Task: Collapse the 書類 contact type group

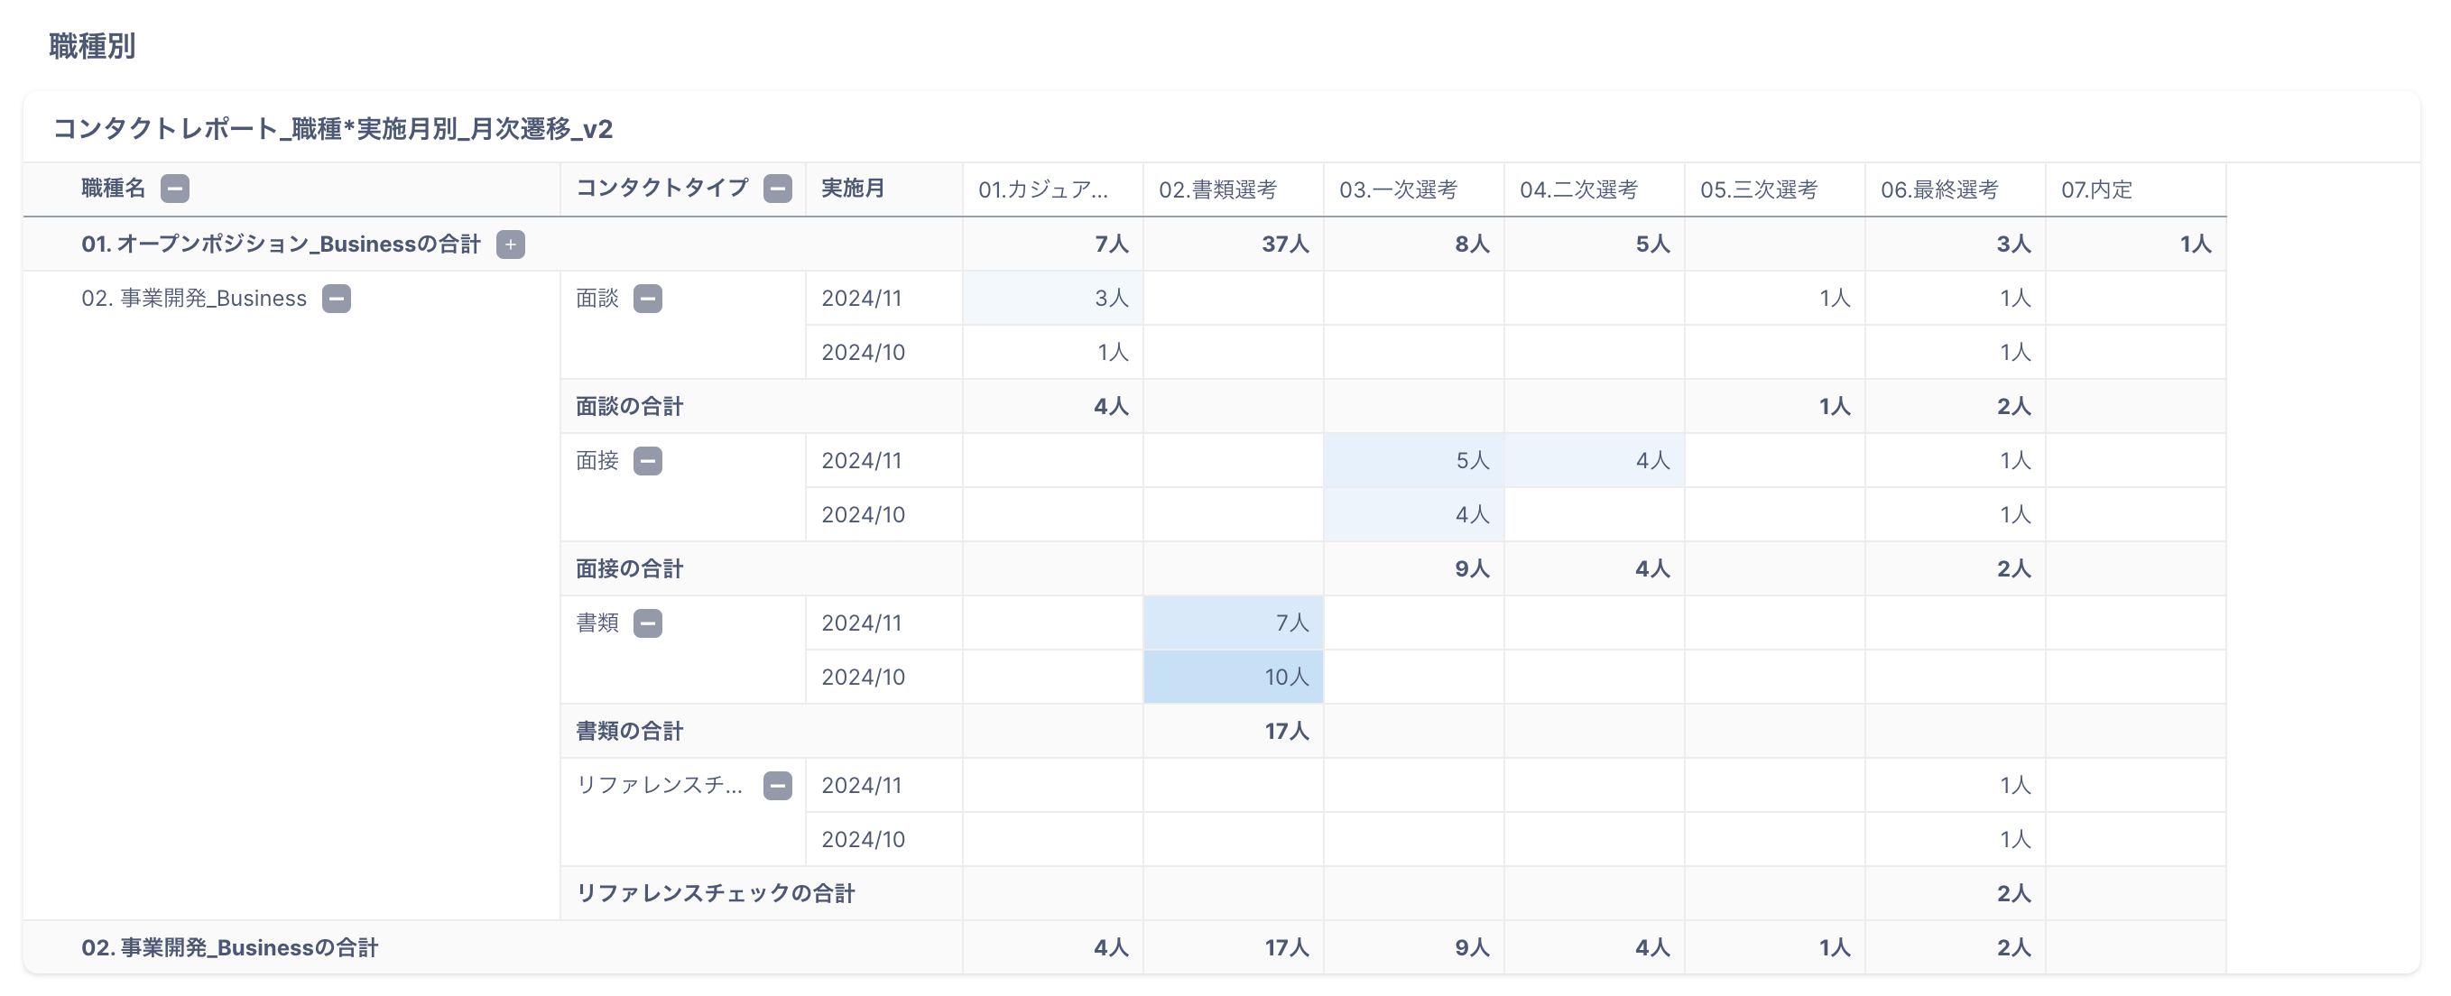Action: (647, 623)
